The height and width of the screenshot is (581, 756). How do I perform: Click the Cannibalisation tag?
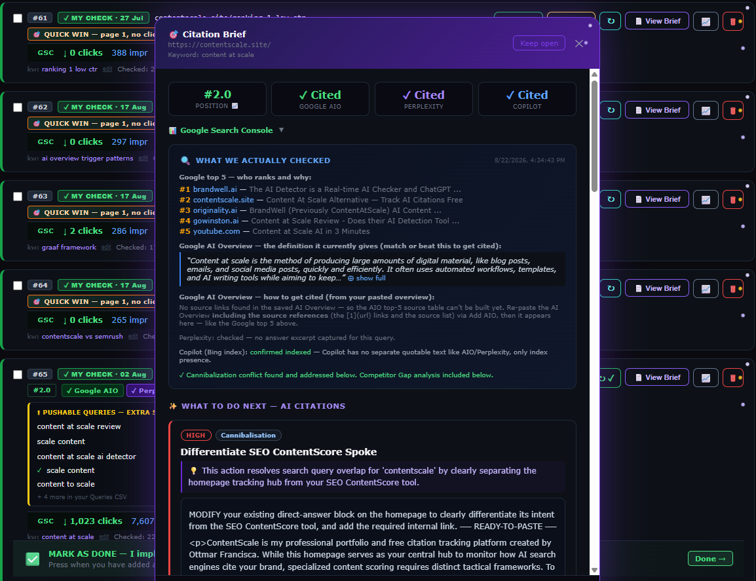point(248,436)
